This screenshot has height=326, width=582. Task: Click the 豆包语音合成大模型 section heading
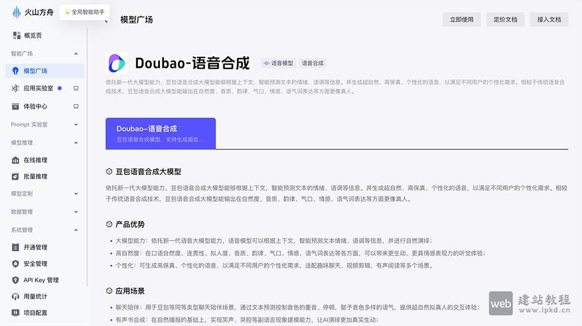point(148,171)
